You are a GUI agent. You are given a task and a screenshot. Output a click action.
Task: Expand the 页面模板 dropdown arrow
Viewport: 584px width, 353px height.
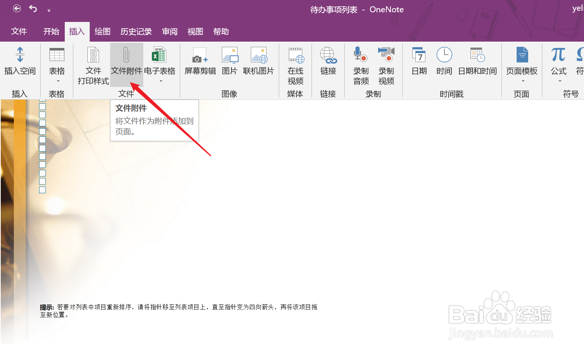click(x=523, y=81)
